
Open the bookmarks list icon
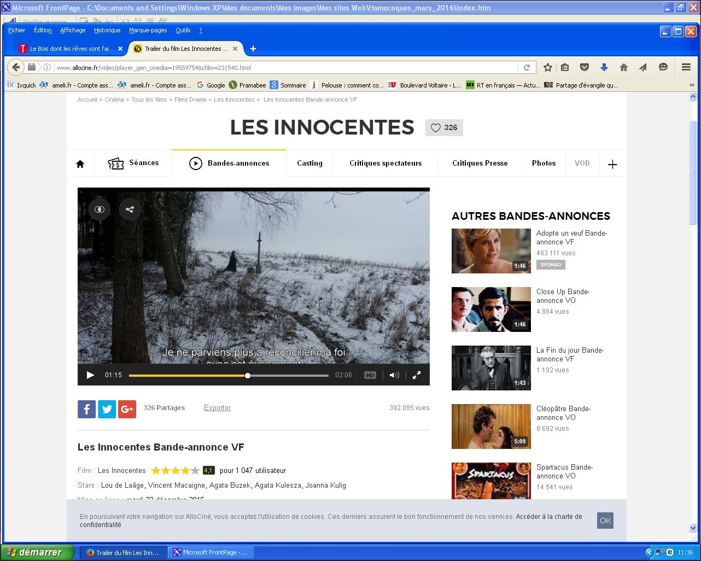565,67
